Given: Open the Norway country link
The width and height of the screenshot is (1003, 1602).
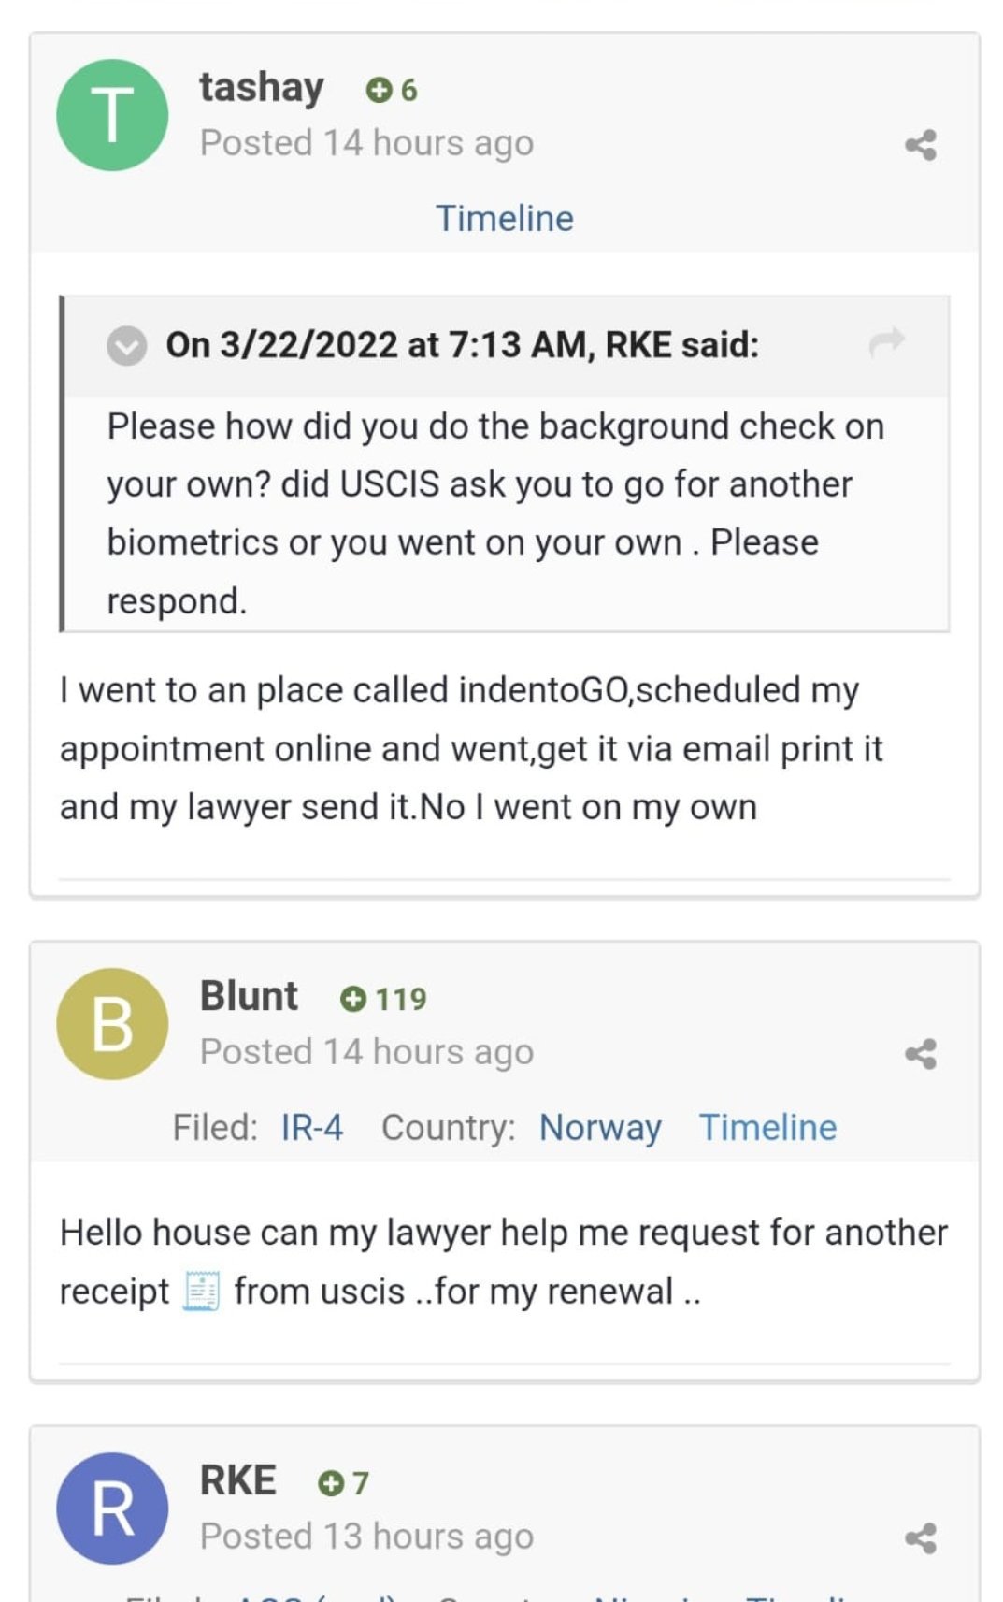Looking at the screenshot, I should pyautogui.click(x=600, y=1127).
